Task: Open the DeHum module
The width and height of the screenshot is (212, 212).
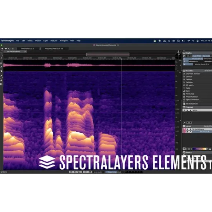Action: (x=189, y=79)
